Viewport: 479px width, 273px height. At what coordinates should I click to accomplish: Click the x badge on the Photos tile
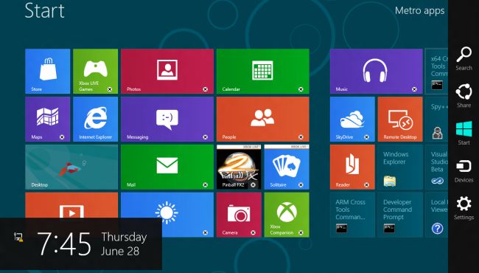[206, 89]
